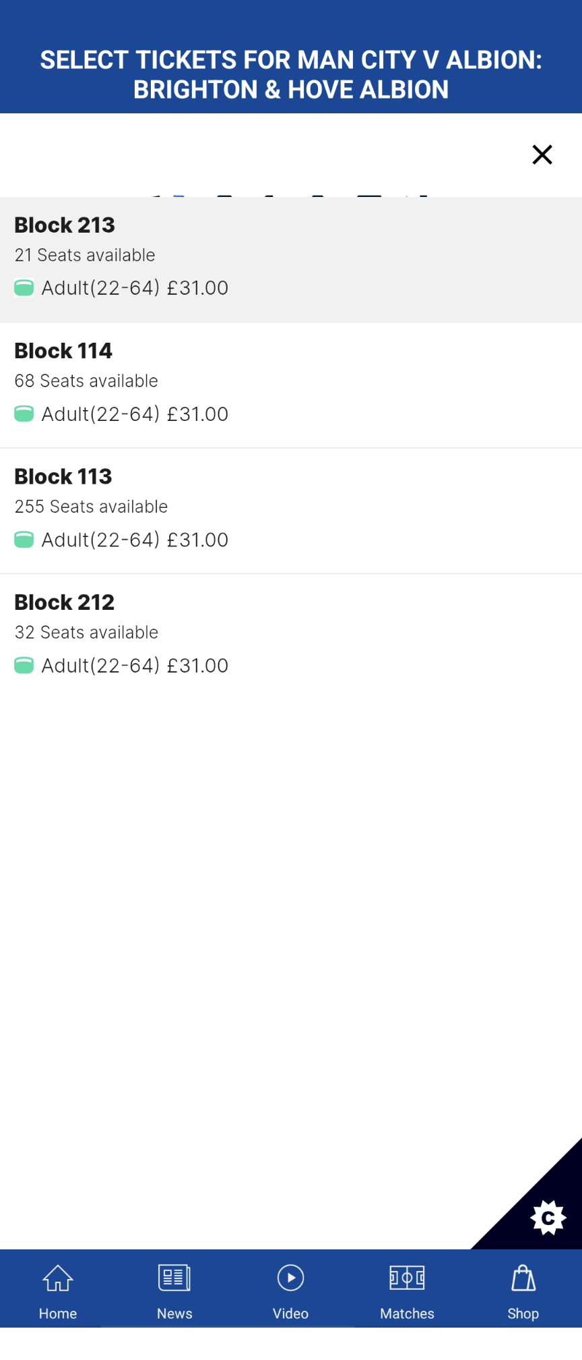The image size is (582, 1360).
Task: Open the Video tab play icon
Action: click(291, 1278)
